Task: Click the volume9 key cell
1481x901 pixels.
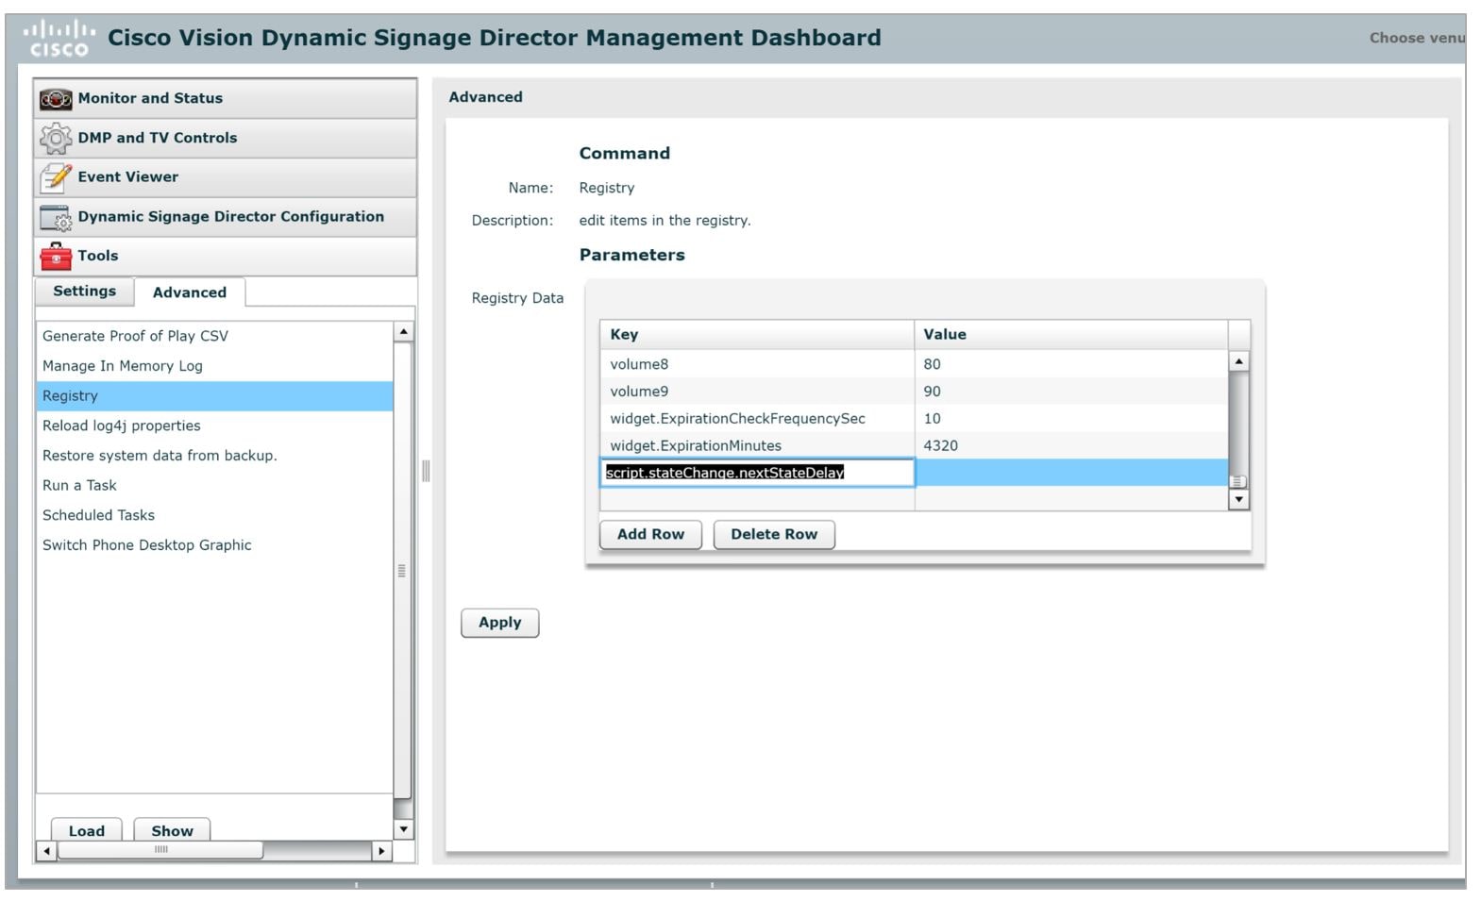Action: coord(757,392)
